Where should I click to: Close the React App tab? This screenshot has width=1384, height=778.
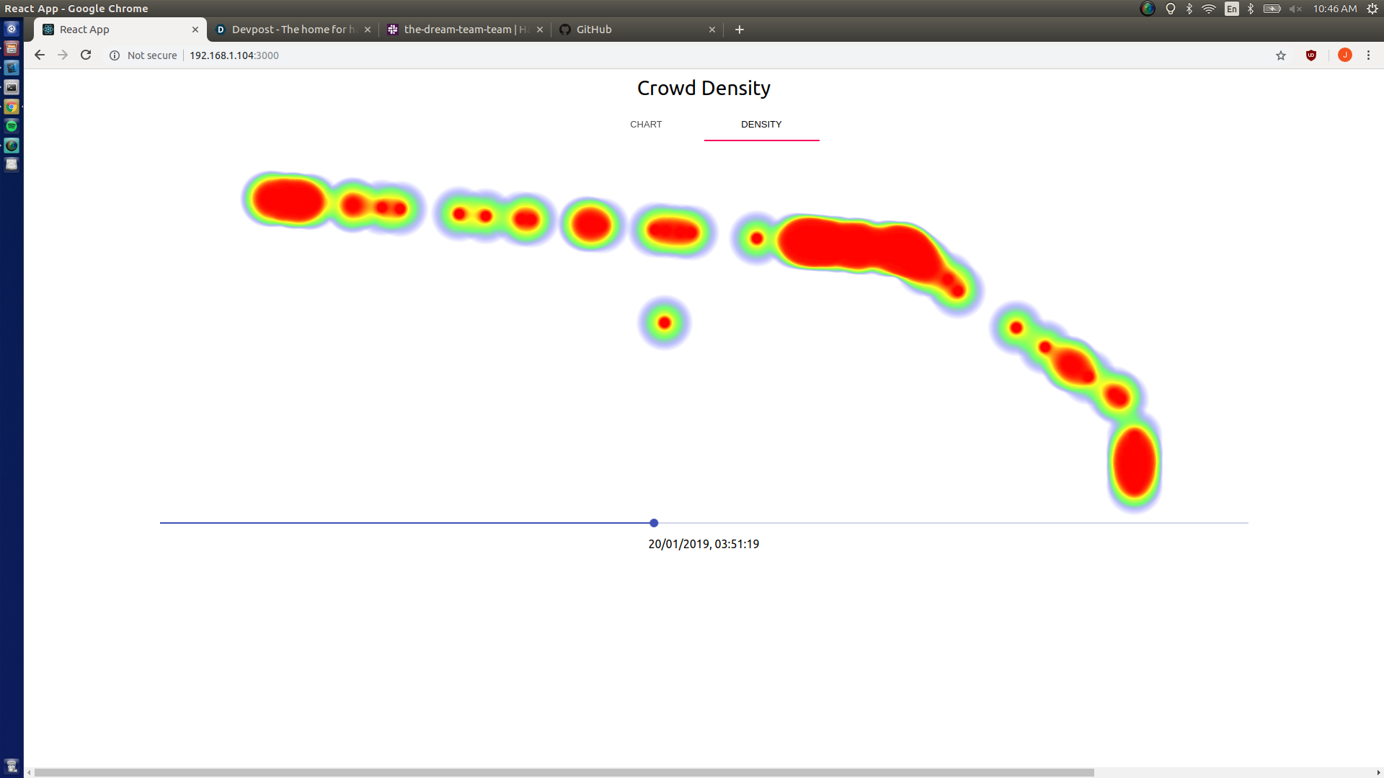195,30
